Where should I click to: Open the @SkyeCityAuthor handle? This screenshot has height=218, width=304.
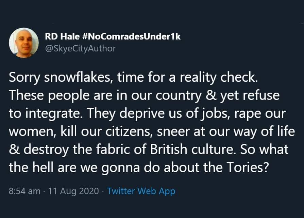click(80, 48)
